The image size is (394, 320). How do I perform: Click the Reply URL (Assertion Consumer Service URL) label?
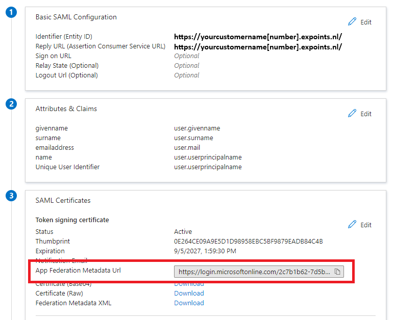pyautogui.click(x=101, y=46)
